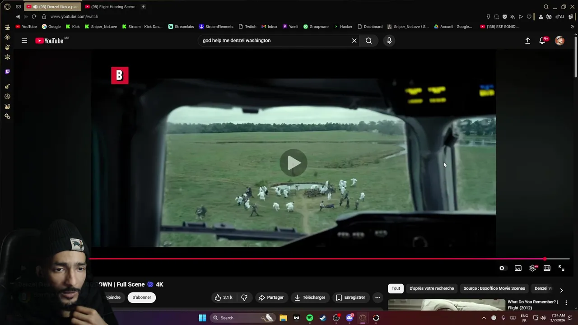Open the Kick bookmark
This screenshot has width=578, height=325.
(73, 27)
